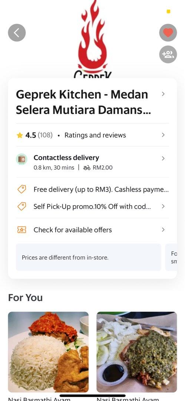Click the tag icon beside Self Pick-Up promo
The image size is (185, 401).
click(22, 206)
